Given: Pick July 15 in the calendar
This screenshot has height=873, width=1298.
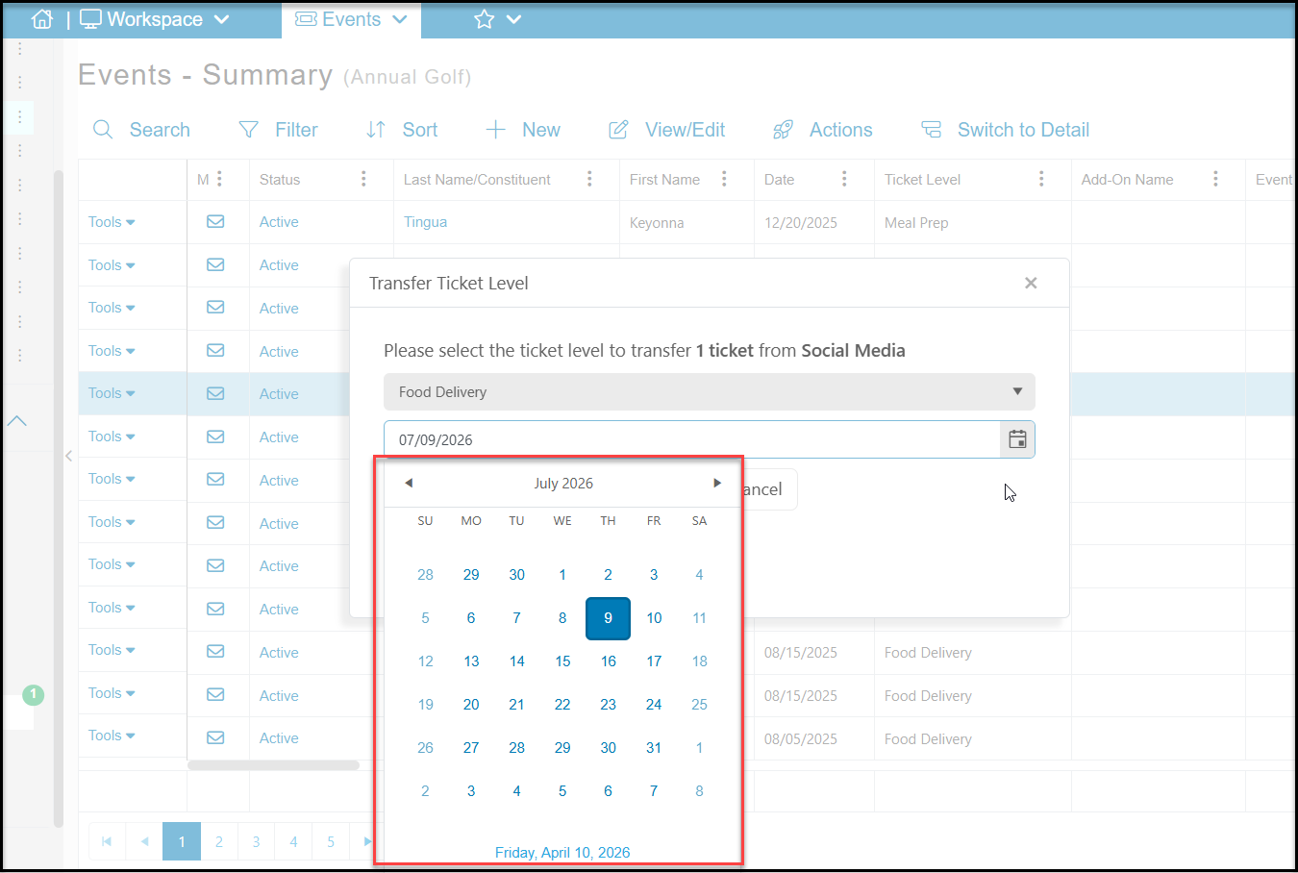Looking at the screenshot, I should tap(562, 661).
